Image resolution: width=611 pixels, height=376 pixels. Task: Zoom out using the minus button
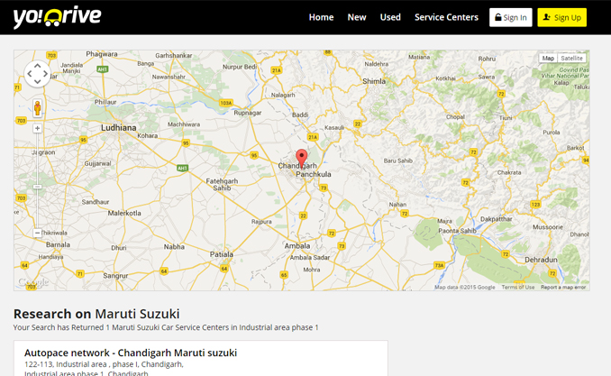coord(38,233)
